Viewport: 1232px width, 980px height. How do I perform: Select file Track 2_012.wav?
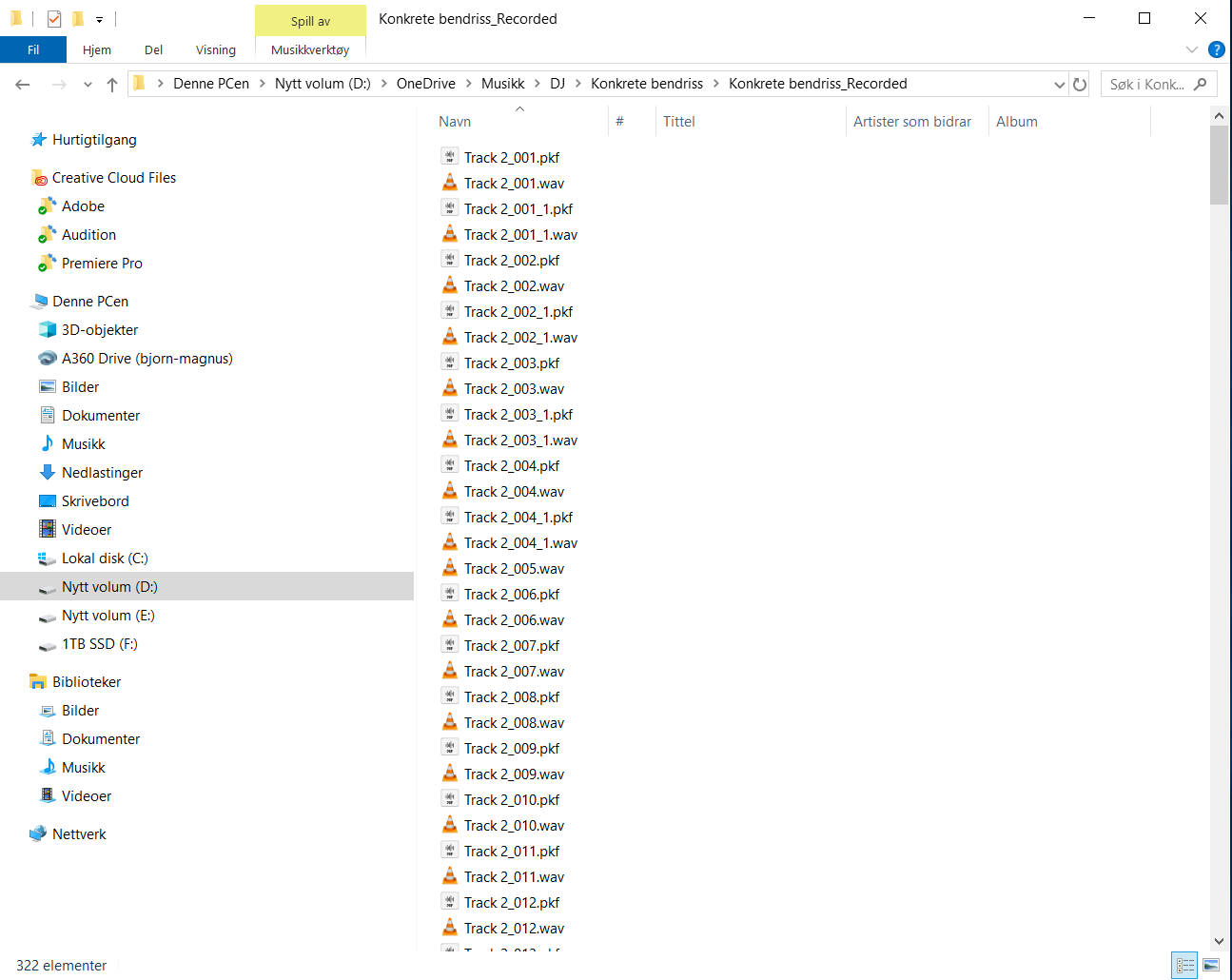pyautogui.click(x=514, y=928)
